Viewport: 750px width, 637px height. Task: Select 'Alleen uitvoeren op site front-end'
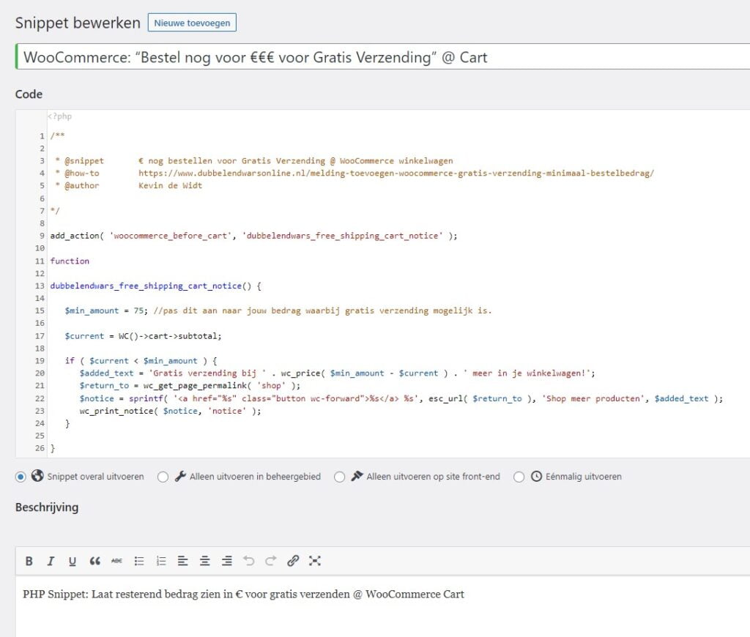tap(339, 477)
